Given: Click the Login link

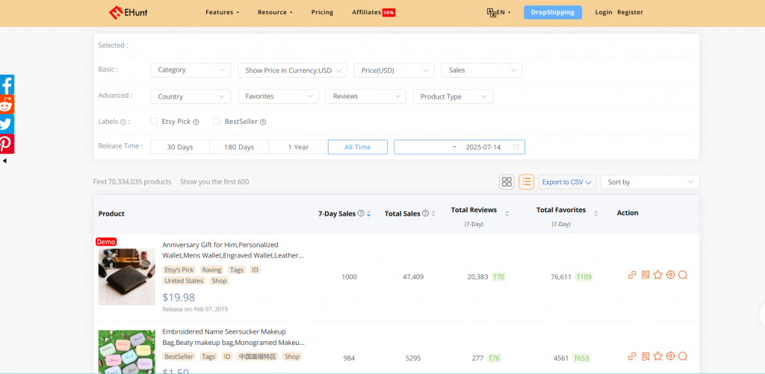Looking at the screenshot, I should pos(604,12).
